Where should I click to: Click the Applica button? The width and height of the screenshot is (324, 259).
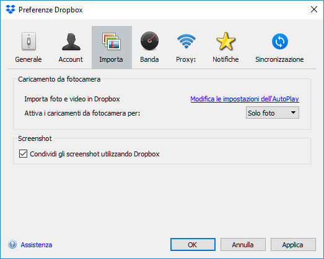pos(293,245)
